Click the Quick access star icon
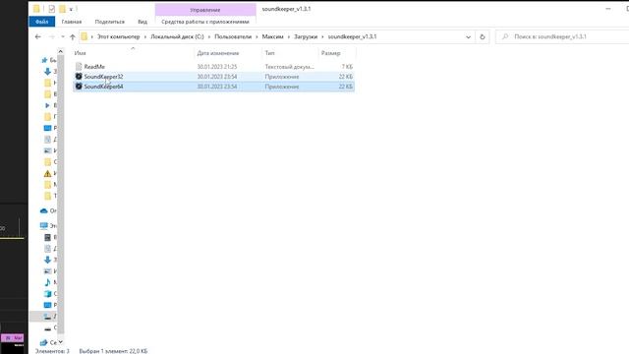629x354 pixels. coord(44,60)
